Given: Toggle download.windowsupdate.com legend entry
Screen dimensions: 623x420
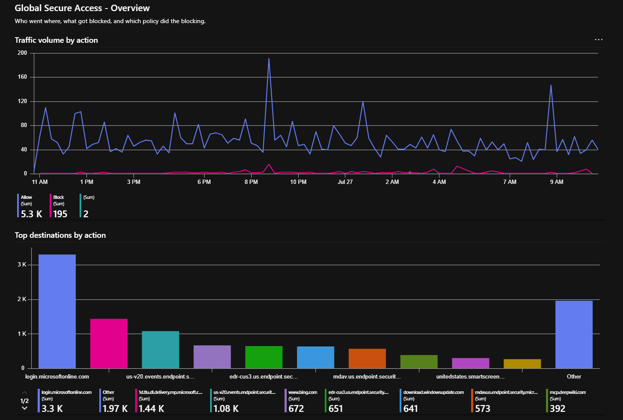Looking at the screenshot, I should [433, 401].
